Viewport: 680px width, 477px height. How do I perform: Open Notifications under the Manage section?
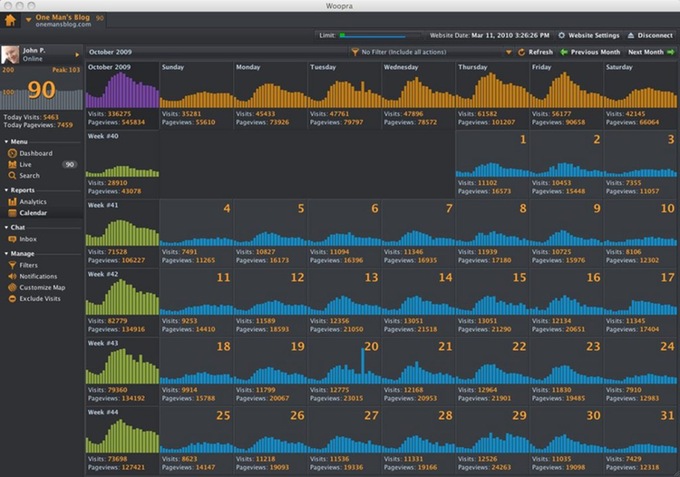[38, 277]
